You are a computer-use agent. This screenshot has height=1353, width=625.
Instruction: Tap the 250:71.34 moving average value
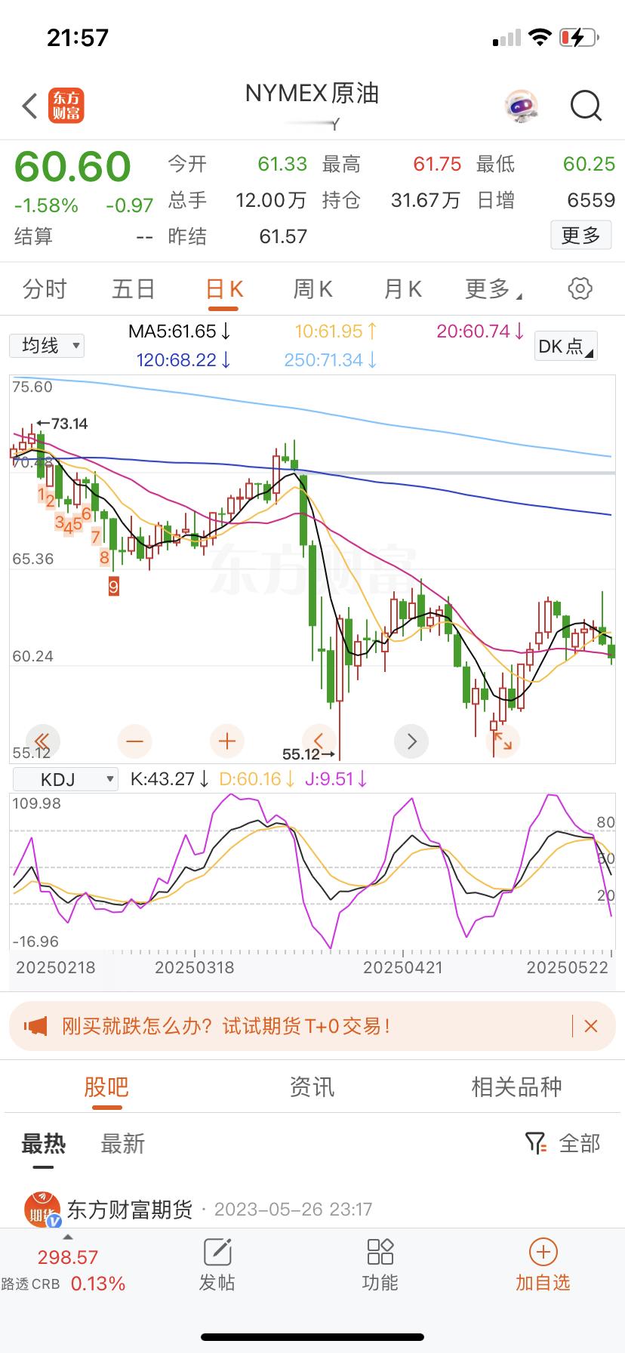331,360
